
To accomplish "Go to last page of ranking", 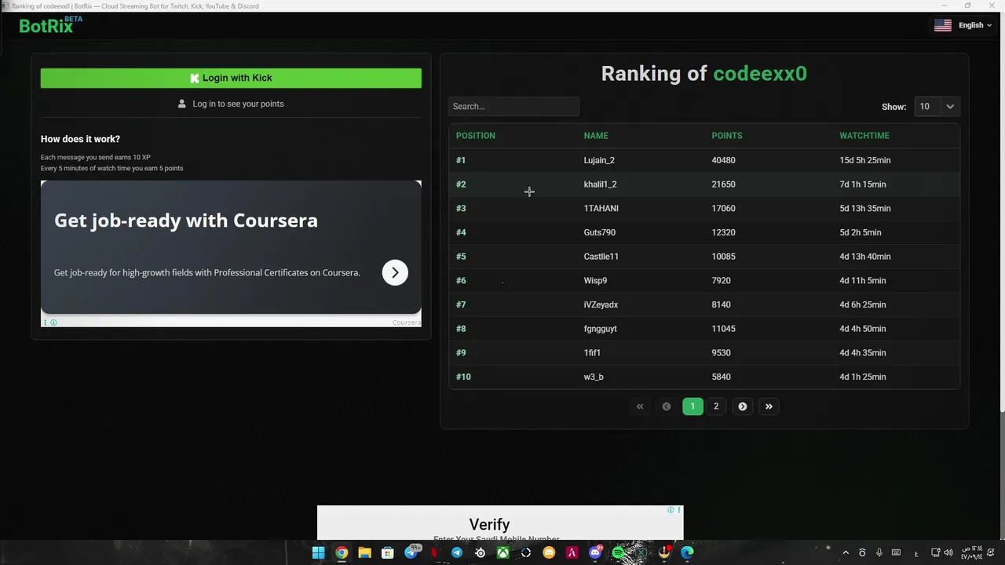I will 769,406.
